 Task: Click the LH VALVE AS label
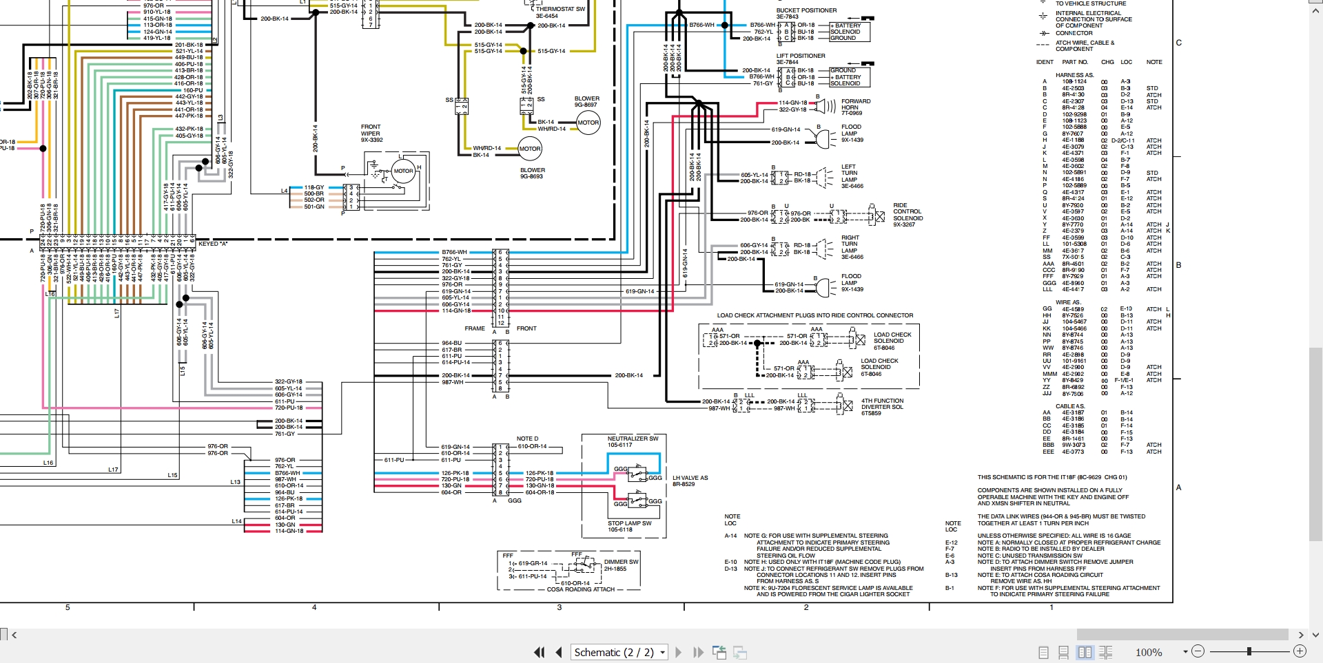click(690, 478)
